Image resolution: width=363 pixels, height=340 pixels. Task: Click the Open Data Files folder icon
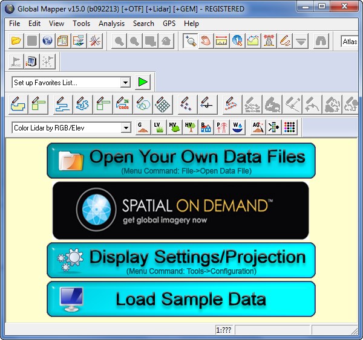(16, 41)
